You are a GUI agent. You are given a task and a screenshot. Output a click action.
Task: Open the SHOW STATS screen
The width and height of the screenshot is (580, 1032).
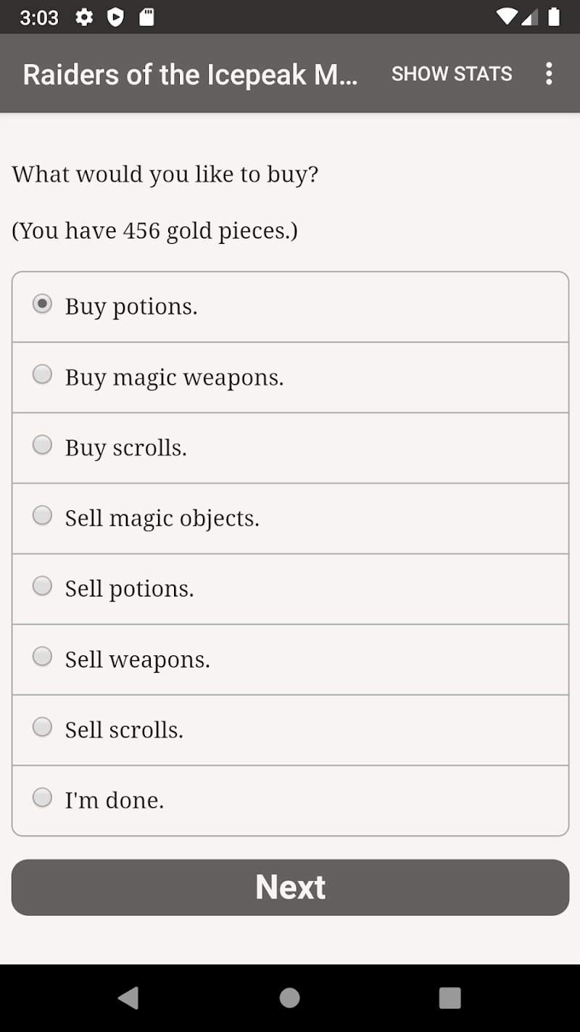click(452, 73)
